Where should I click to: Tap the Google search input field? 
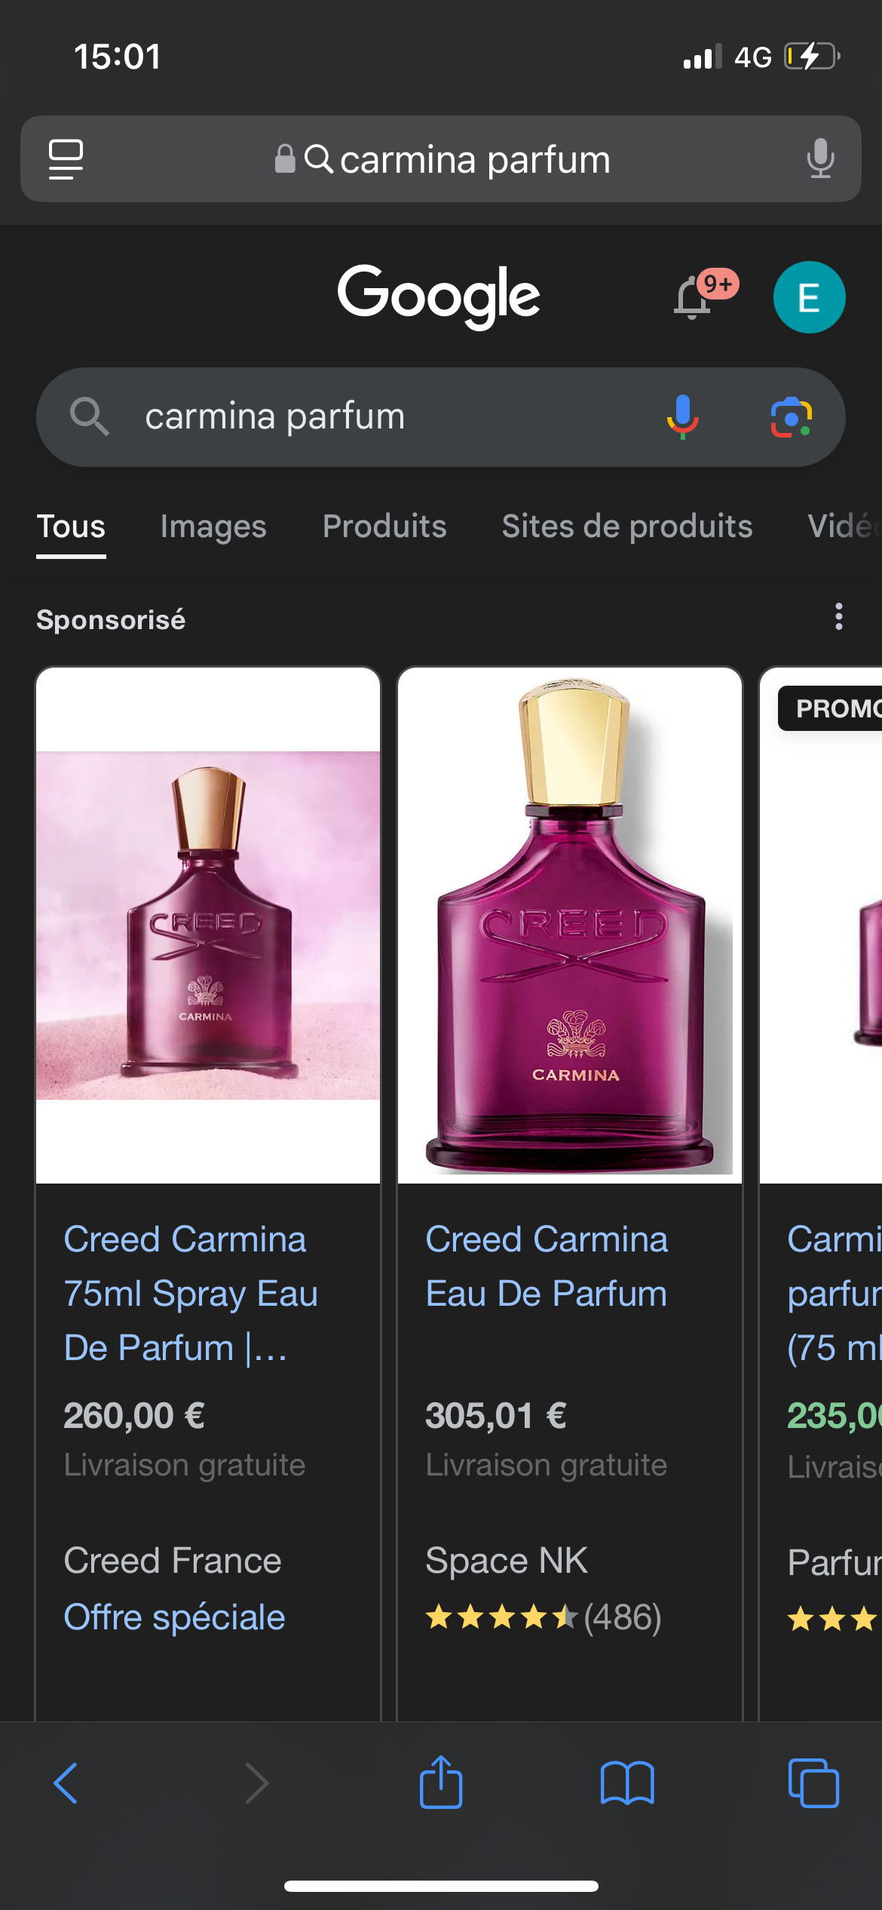(x=377, y=417)
